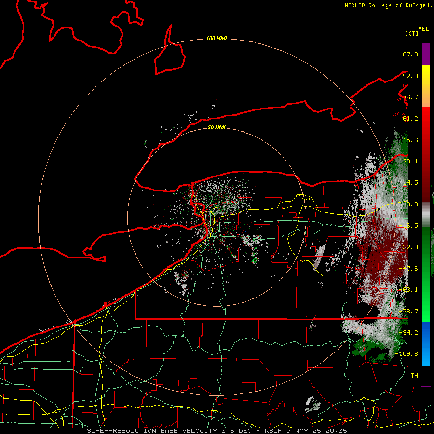Click the 30.1 legend value
Screen dimensions: 434x434
coord(410,162)
